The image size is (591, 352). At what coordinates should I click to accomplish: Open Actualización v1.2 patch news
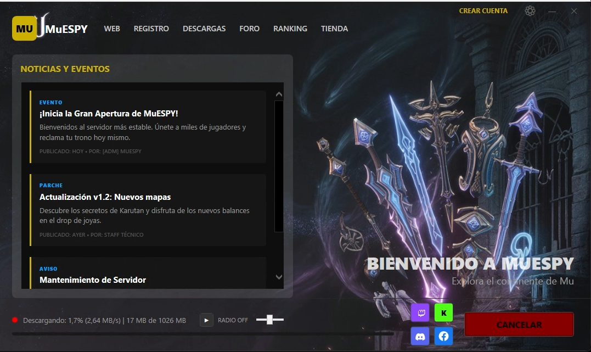tap(105, 197)
